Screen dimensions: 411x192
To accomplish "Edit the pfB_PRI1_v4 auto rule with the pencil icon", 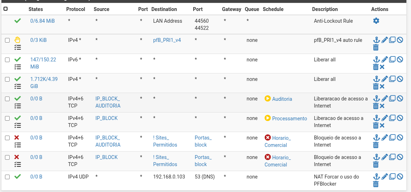I will click(384, 40).
